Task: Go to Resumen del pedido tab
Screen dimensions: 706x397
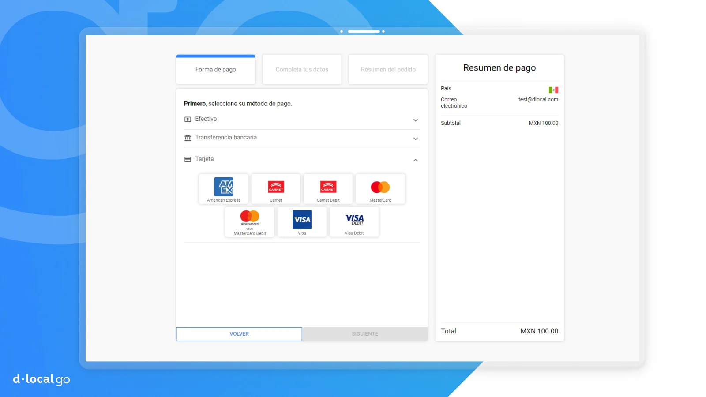Action: pos(388,70)
